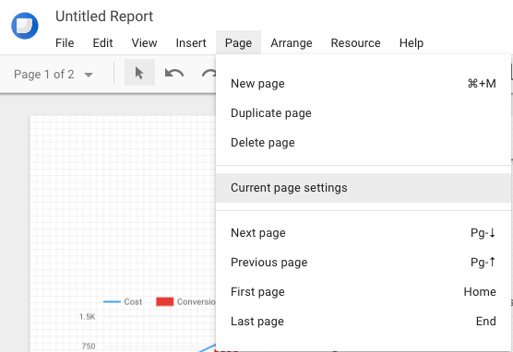Viewport: 513px width, 352px height.
Task: Choose Delete page option
Action: [x=364, y=143]
